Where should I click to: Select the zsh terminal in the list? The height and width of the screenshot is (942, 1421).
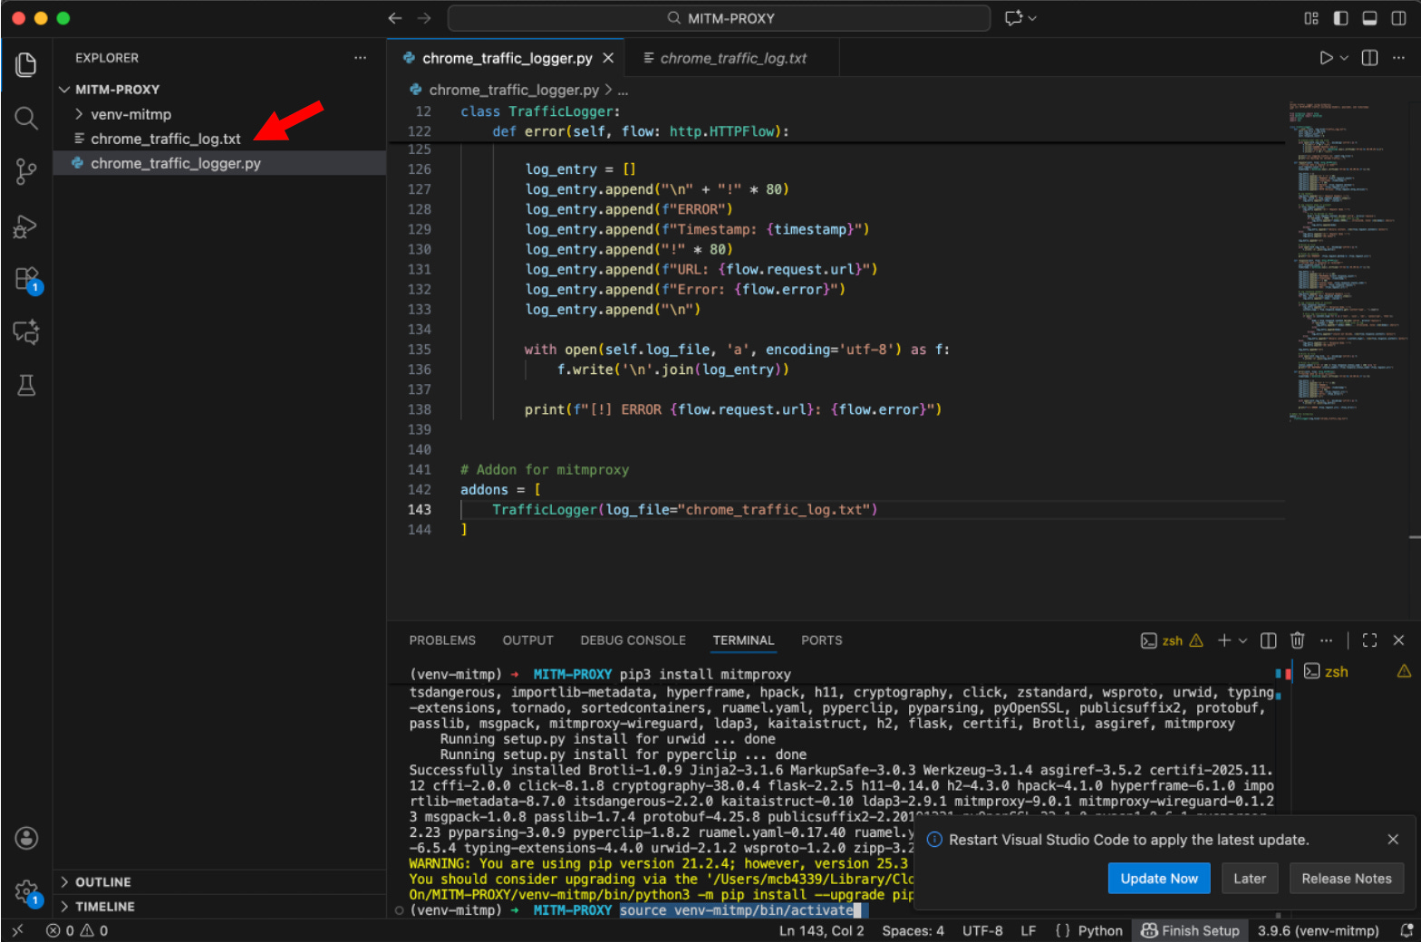[x=1356, y=671]
